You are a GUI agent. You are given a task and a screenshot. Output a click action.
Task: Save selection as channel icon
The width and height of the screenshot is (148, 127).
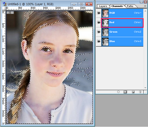point(125,92)
